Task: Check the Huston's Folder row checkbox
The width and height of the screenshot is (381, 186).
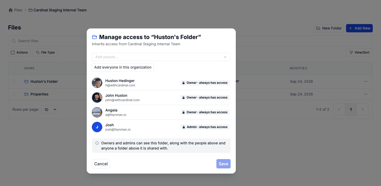Action: (14, 81)
